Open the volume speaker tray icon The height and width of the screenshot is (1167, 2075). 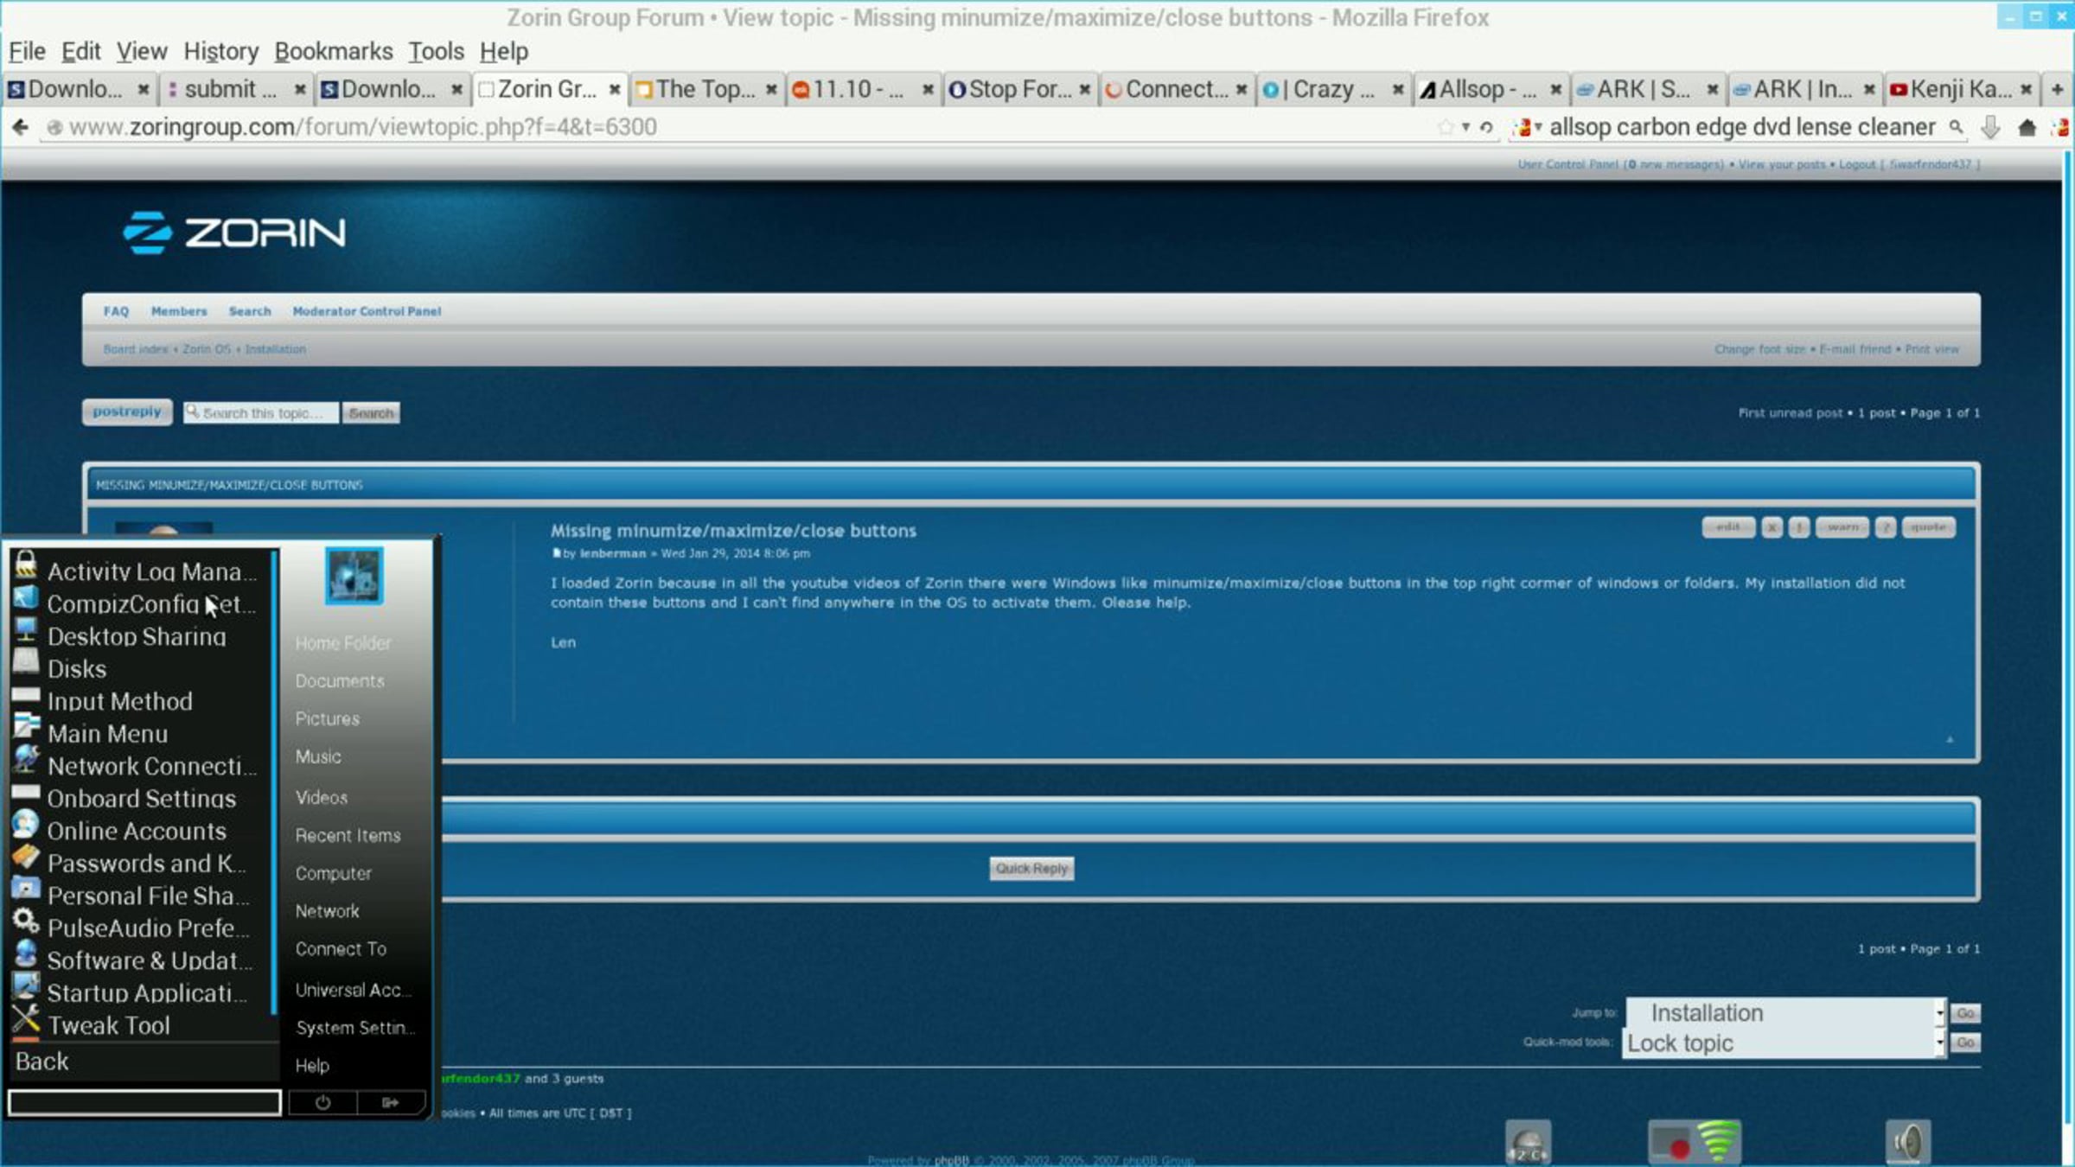click(1908, 1142)
